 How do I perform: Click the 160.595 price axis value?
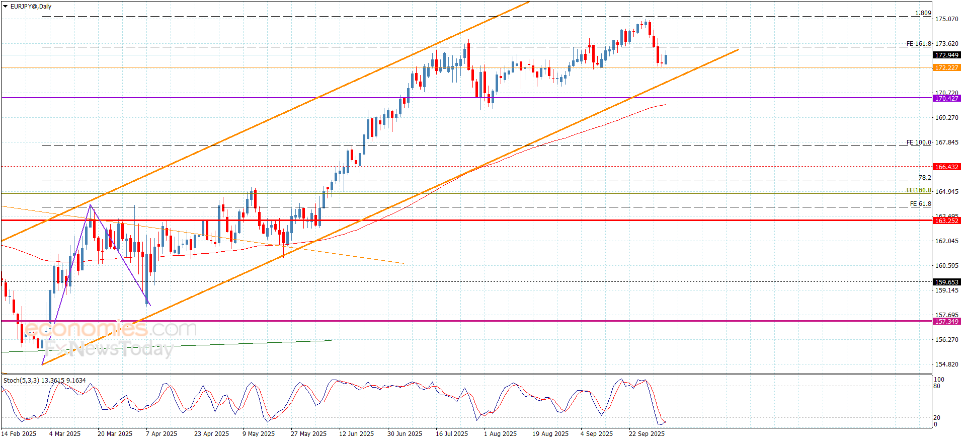(946, 266)
